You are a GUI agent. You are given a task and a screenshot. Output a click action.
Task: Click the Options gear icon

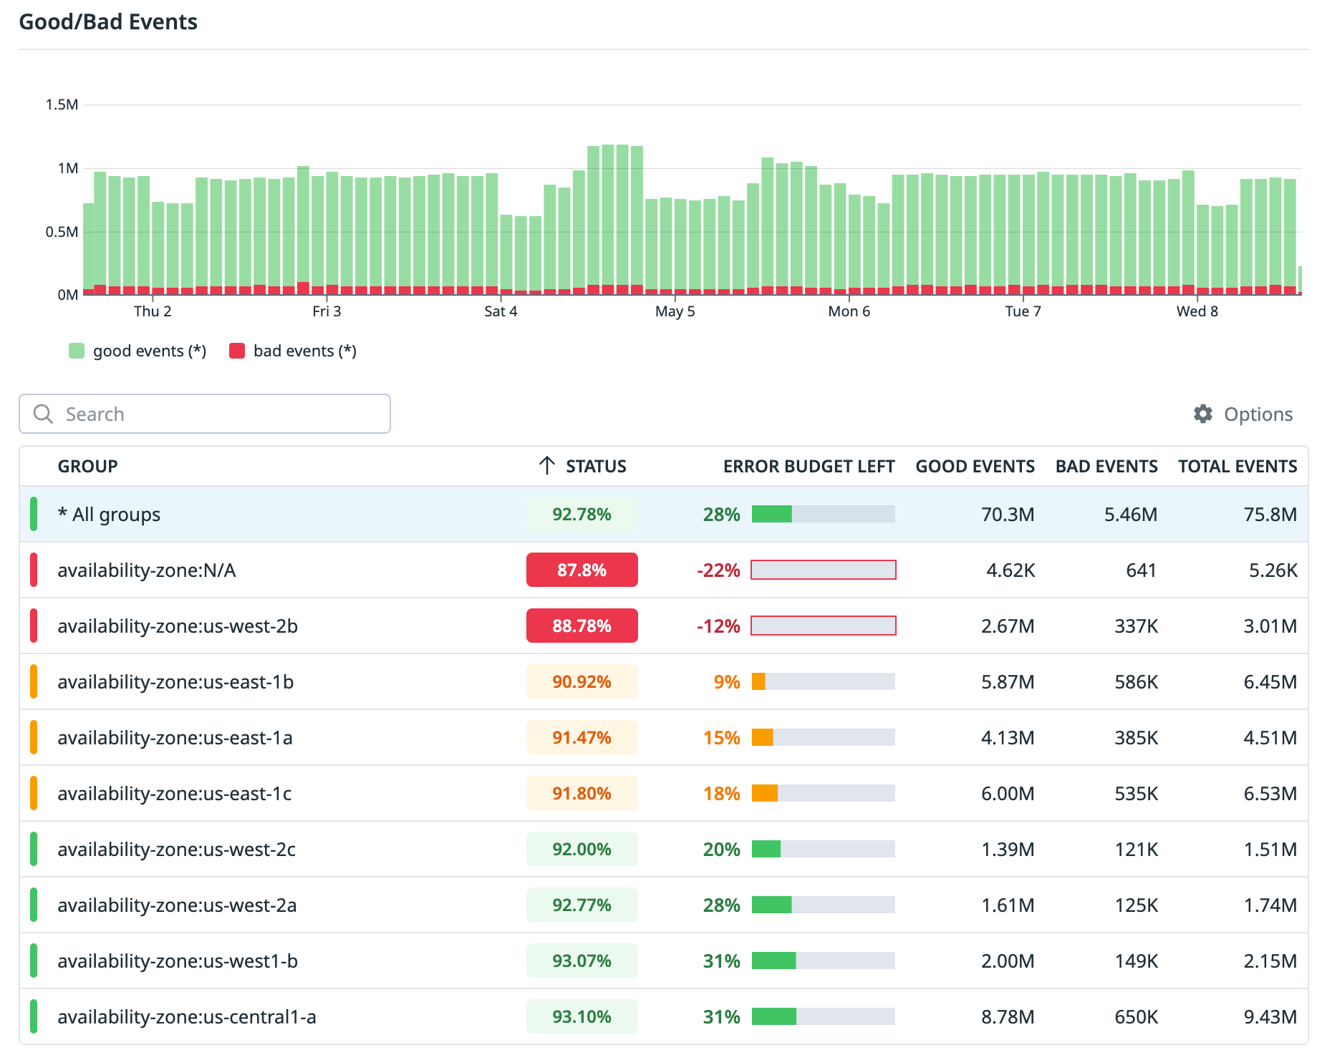click(x=1202, y=414)
